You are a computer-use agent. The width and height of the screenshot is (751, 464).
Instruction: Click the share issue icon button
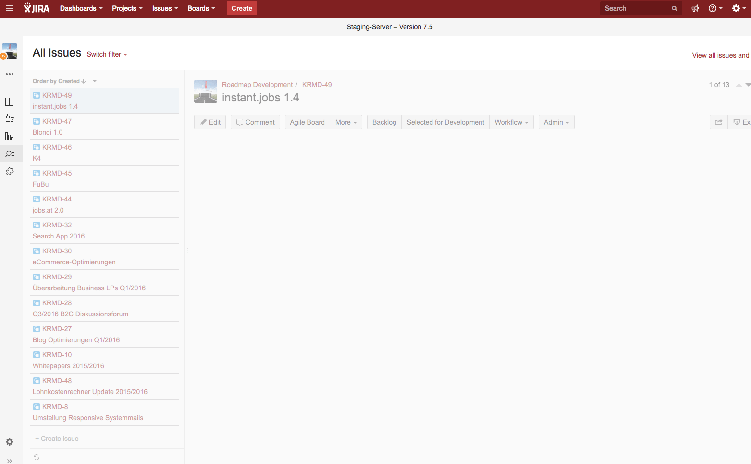click(718, 122)
